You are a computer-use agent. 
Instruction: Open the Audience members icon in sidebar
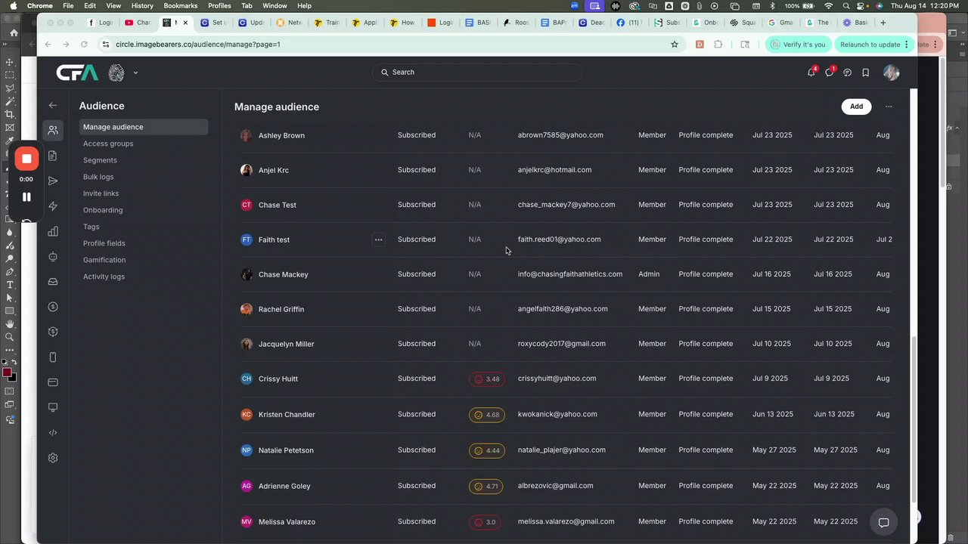pyautogui.click(x=53, y=130)
